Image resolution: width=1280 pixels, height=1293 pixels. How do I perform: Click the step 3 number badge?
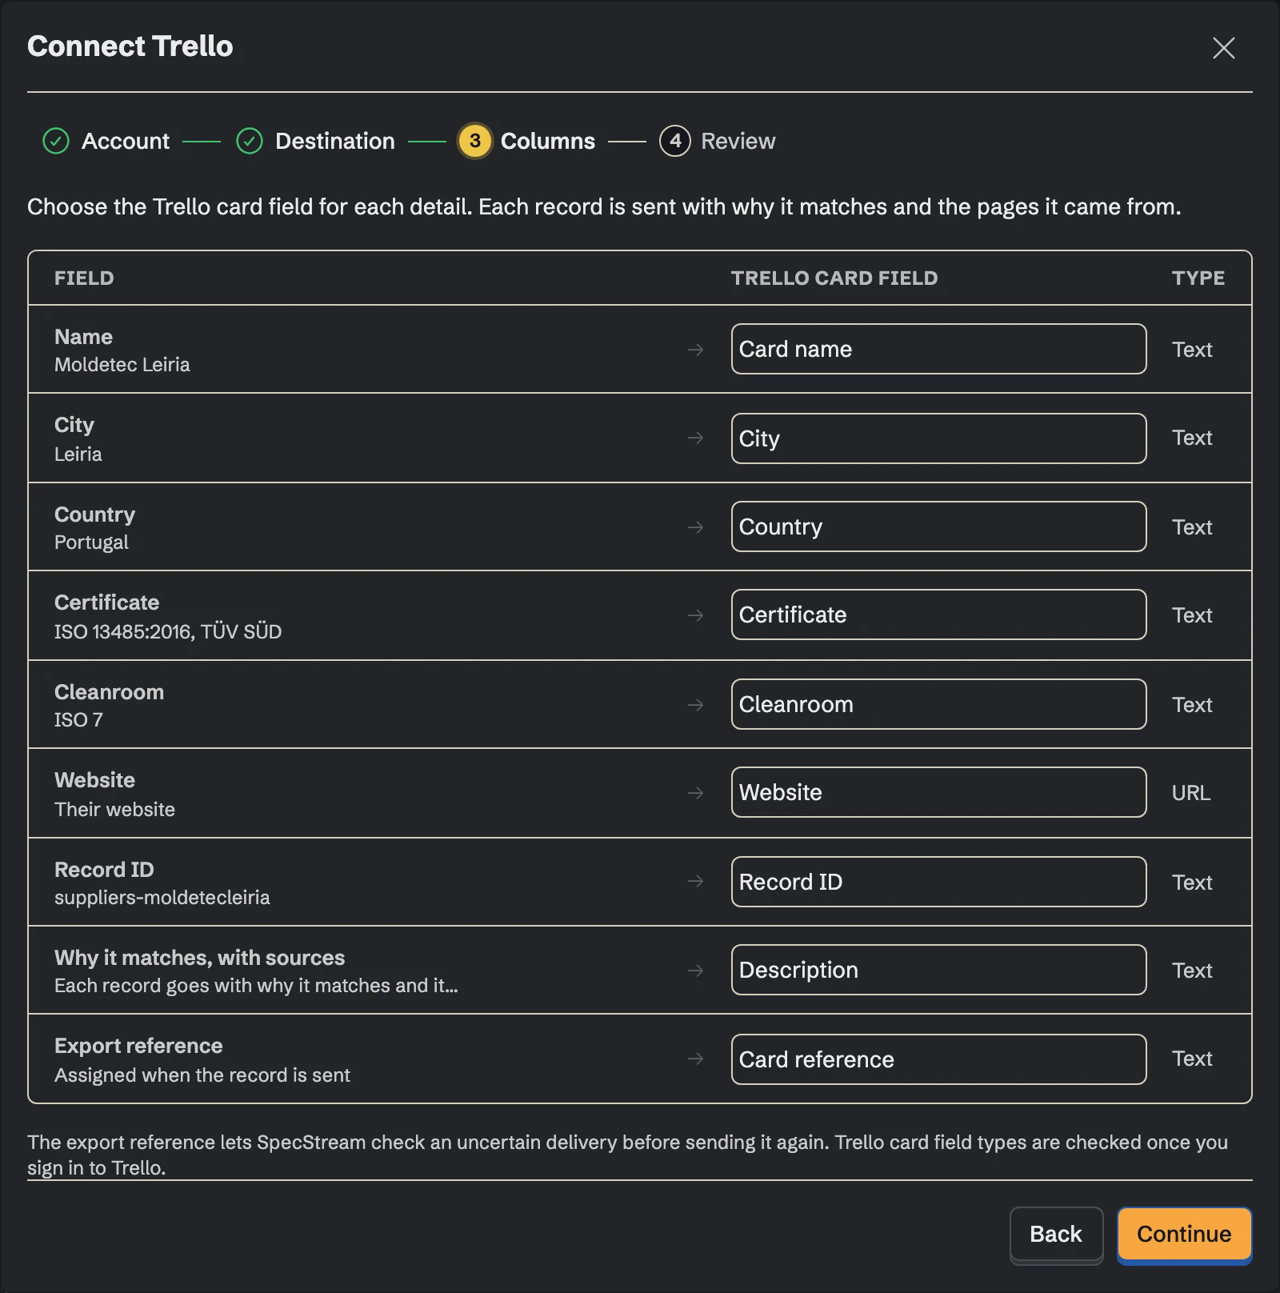pos(475,141)
